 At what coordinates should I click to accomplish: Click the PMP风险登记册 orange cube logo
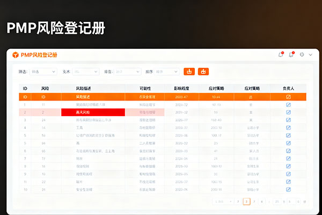tap(15, 55)
